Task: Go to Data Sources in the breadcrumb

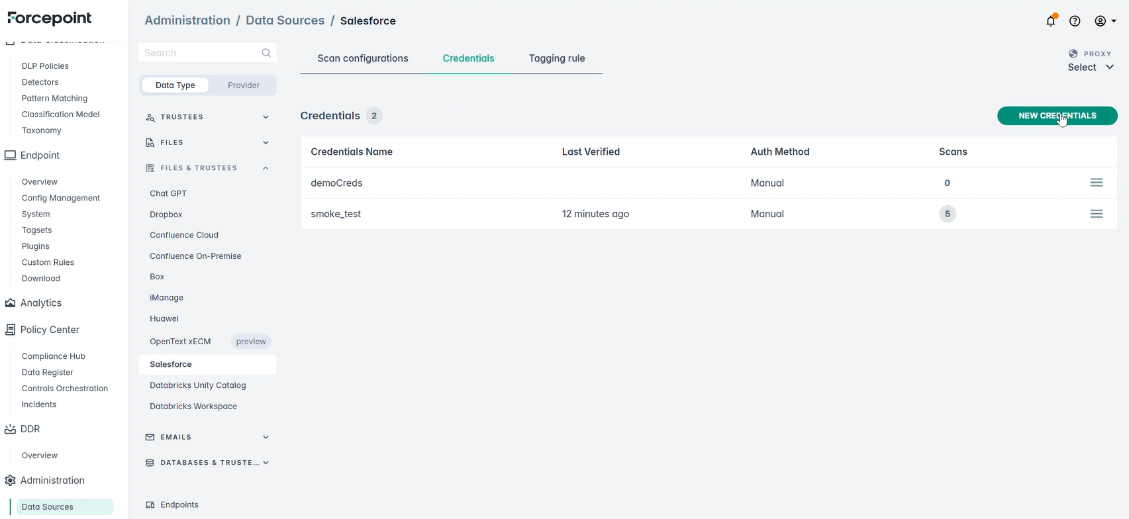Action: click(285, 21)
